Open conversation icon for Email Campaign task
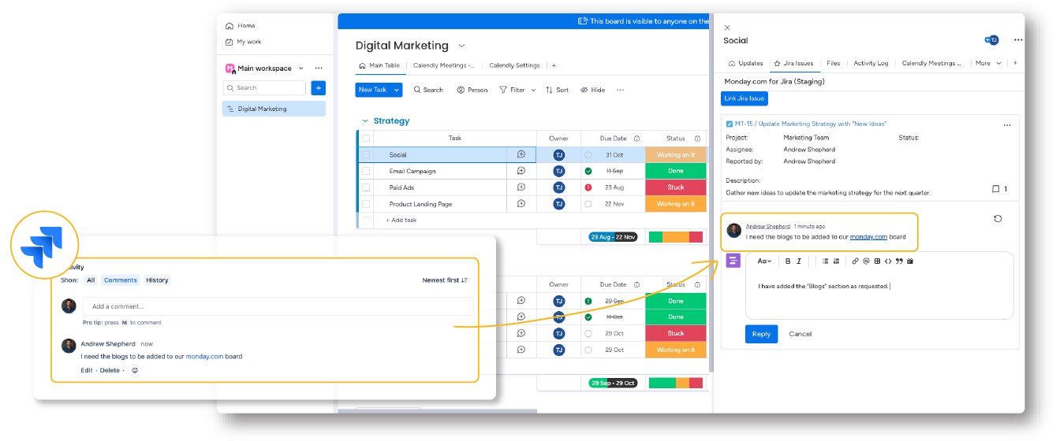 click(521, 171)
